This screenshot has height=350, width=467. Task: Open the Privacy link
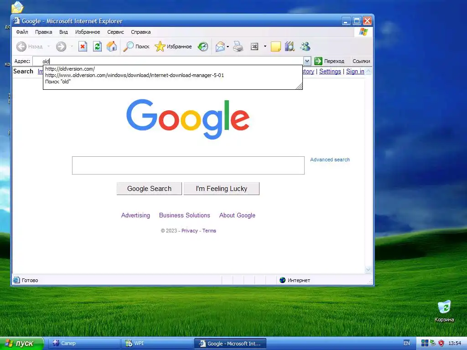point(189,231)
